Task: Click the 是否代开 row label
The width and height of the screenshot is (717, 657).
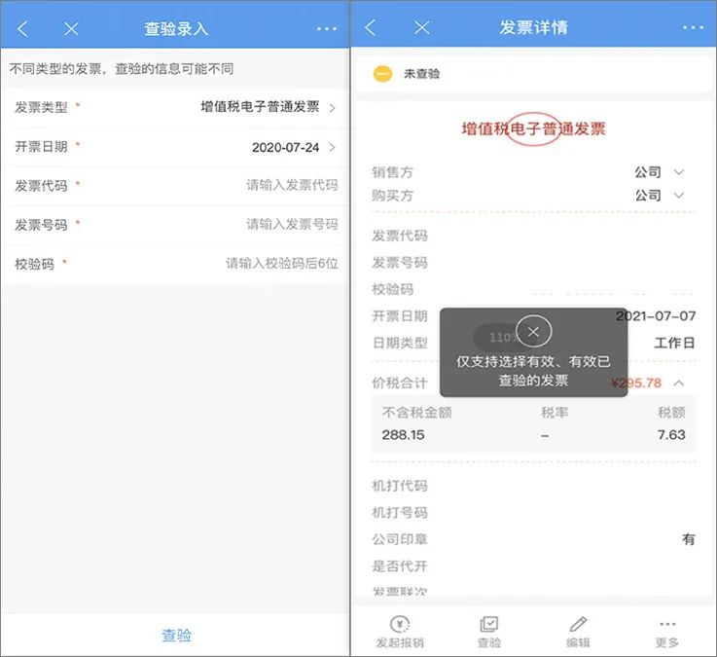Action: (x=400, y=566)
